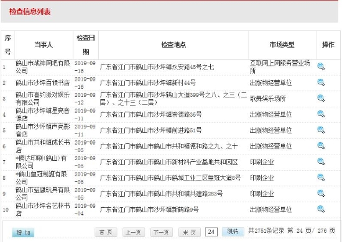Click market type 互联网上网服务营业场所
342x242 pixels.
(280, 67)
